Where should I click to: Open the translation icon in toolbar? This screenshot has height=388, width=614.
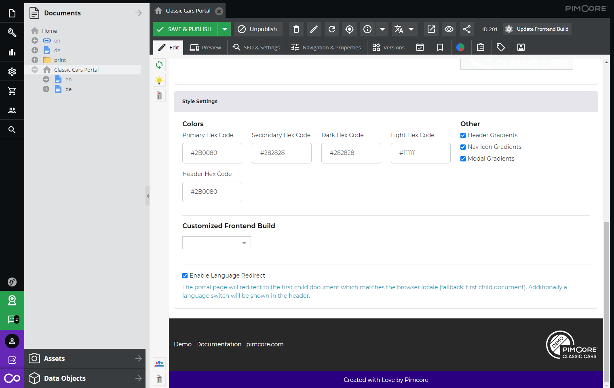(x=399, y=29)
